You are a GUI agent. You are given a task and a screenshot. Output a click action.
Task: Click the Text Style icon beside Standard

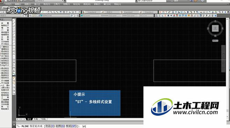tap(83, 12)
